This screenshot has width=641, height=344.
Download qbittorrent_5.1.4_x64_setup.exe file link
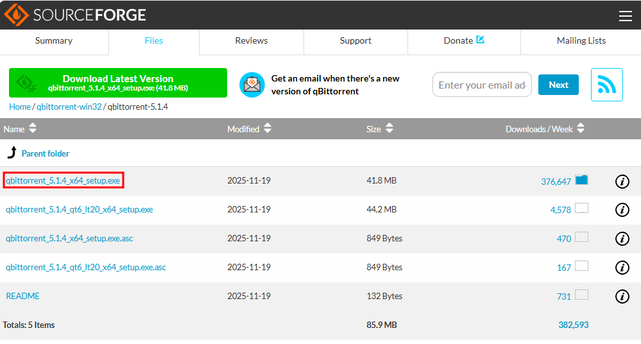click(63, 180)
